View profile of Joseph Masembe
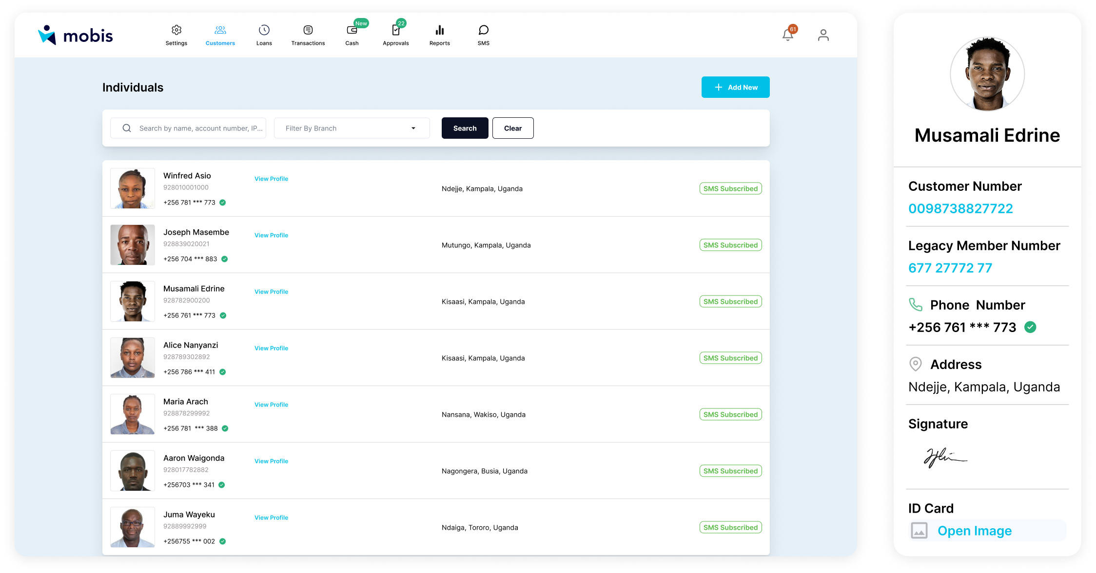The image size is (1096, 573). click(x=271, y=235)
